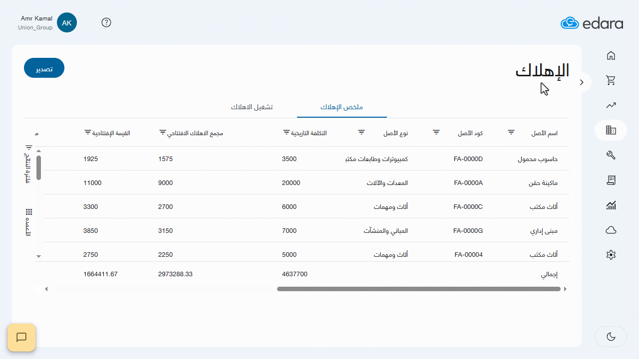Image resolution: width=639 pixels, height=359 pixels.
Task: Open the chat message button
Action: (x=21, y=338)
